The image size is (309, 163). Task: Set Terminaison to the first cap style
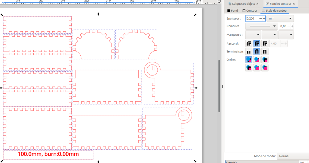pos(249,51)
